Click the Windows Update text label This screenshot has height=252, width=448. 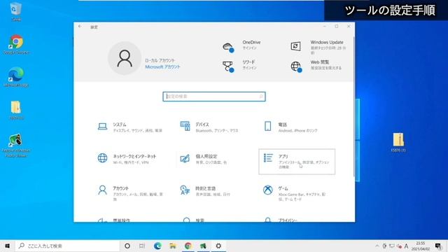tap(327, 42)
